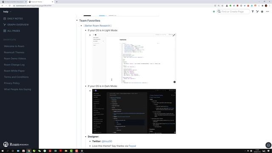Screen dimensions: 272x153
Task: Open the Terms and Conditions shortcut
Action: [x=16, y=77]
